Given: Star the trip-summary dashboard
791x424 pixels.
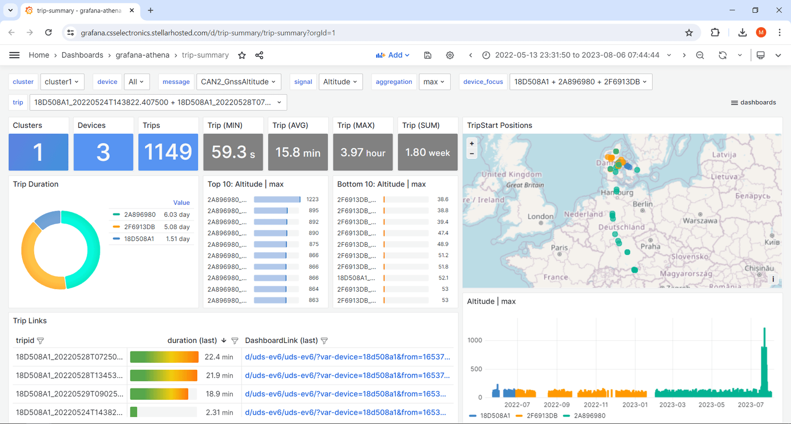Looking at the screenshot, I should 242,55.
